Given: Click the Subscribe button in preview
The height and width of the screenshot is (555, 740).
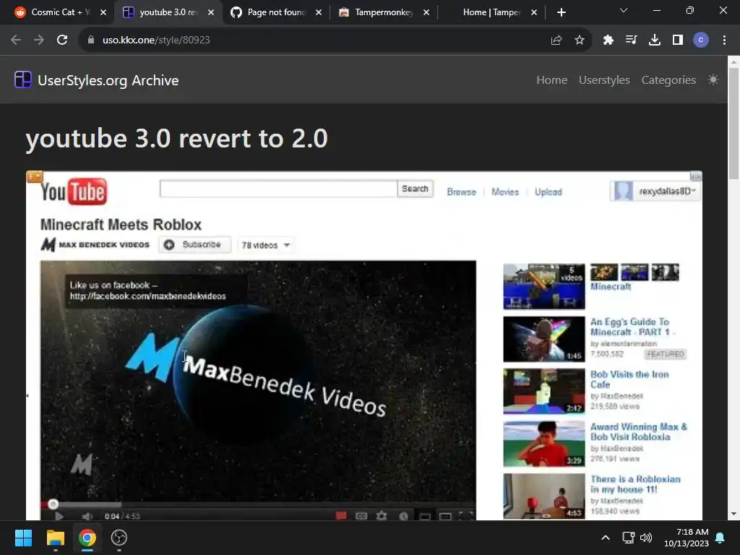Looking at the screenshot, I should (194, 244).
